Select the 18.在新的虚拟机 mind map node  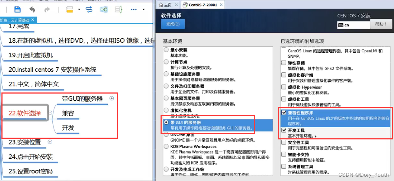pyautogui.click(x=80, y=41)
